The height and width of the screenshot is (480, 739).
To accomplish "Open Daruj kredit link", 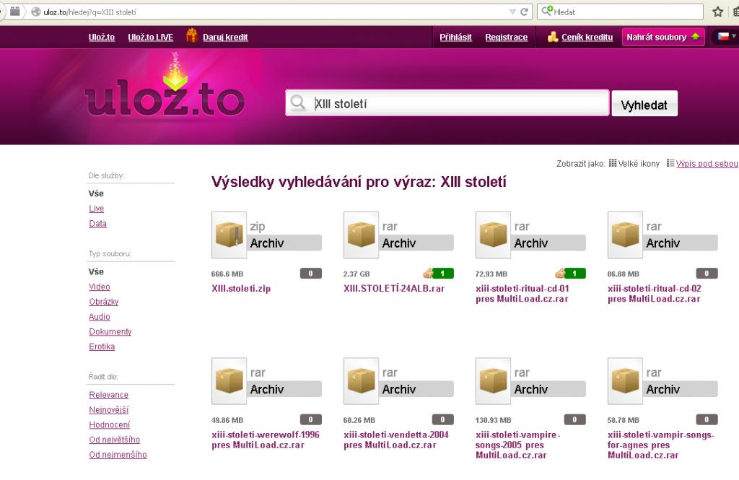I will 225,38.
